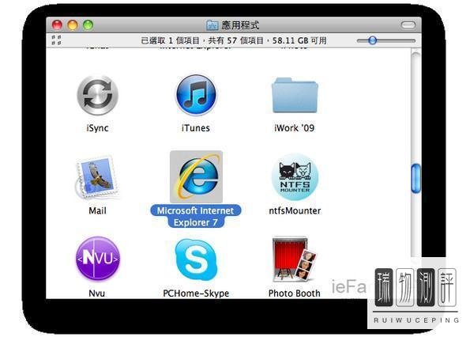Click the PCHome-Skype name label
470x337 pixels.
(196, 293)
